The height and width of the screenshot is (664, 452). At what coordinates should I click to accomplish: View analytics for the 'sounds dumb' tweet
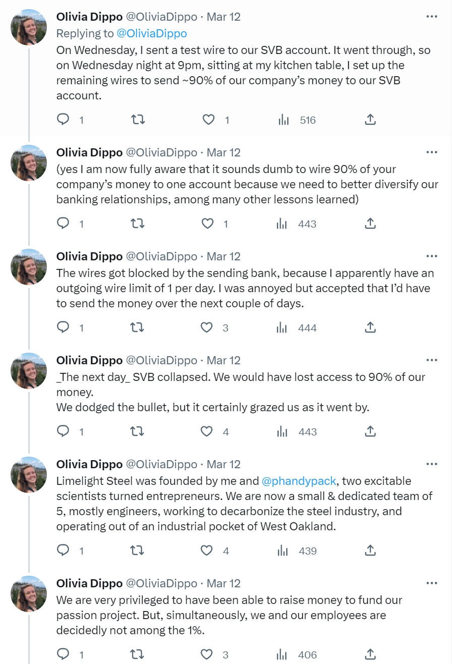(x=283, y=224)
